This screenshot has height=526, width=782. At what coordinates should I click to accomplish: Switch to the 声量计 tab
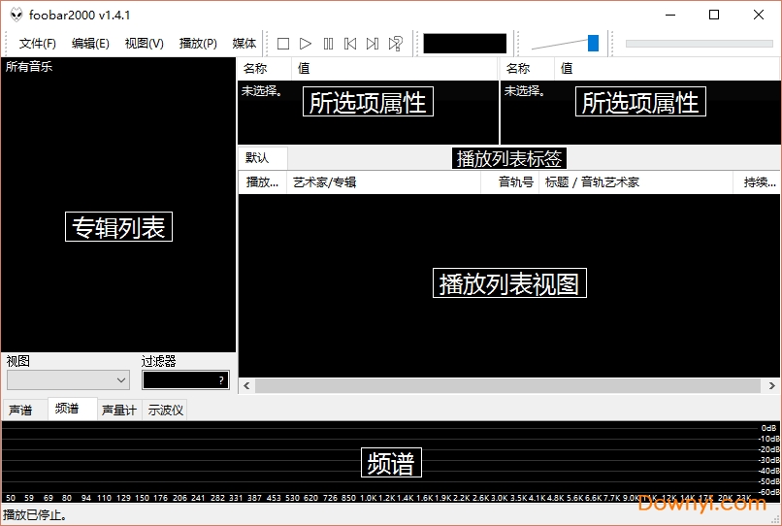click(119, 411)
